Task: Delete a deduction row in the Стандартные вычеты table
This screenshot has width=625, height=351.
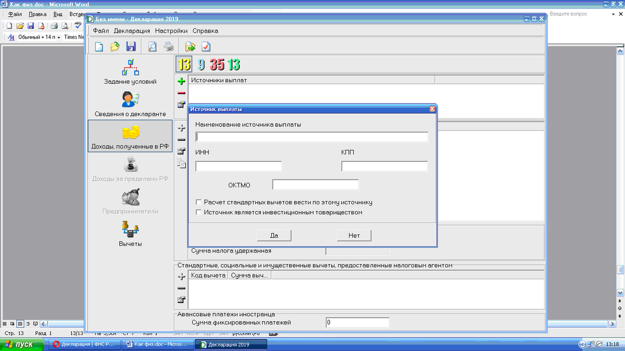Action: click(x=181, y=288)
